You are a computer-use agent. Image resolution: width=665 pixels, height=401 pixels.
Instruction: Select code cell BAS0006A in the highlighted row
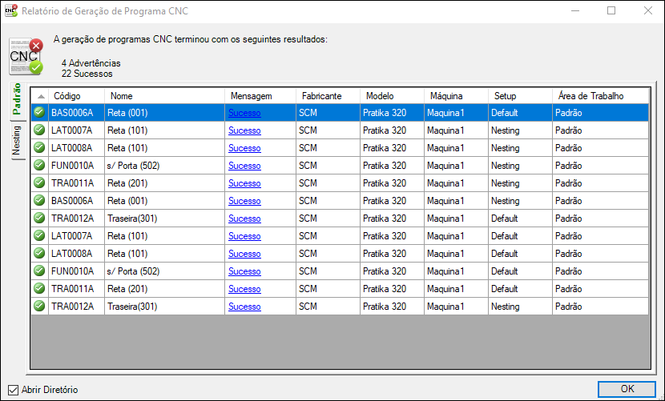point(76,113)
